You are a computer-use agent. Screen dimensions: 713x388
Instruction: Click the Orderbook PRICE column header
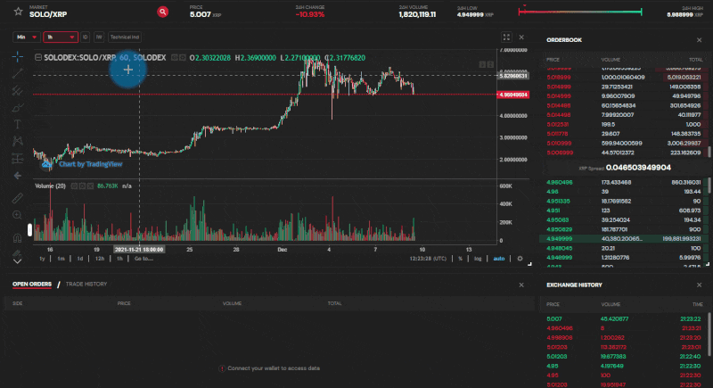(553, 60)
